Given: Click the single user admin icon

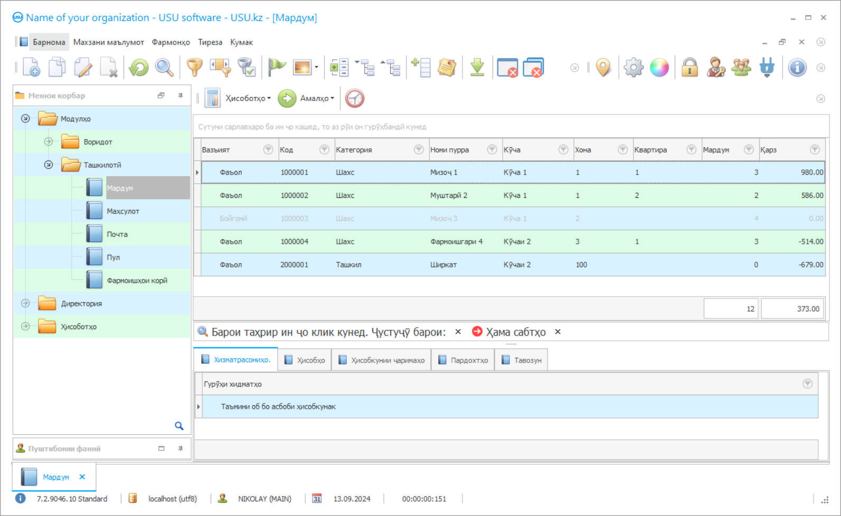Looking at the screenshot, I should pos(716,68).
